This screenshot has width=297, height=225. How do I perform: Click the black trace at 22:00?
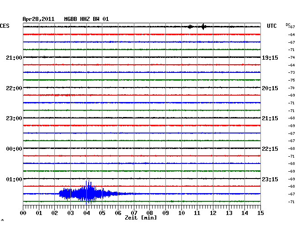[x=142, y=87]
